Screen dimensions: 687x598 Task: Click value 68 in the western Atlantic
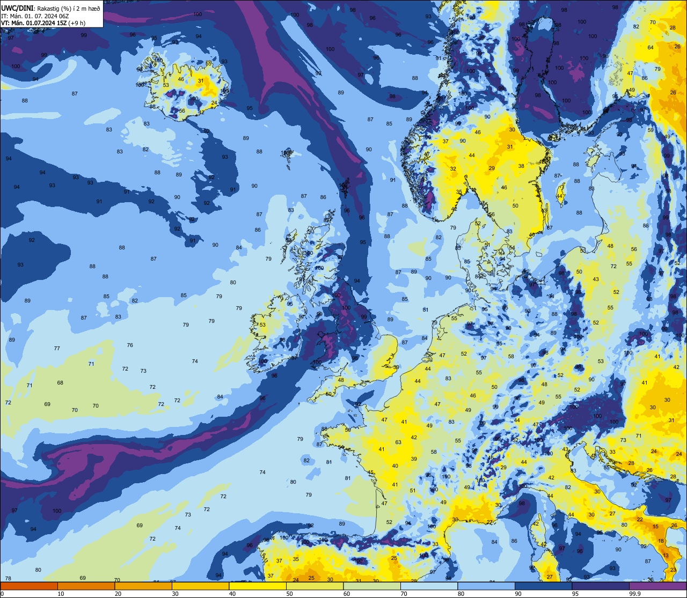[60, 382]
